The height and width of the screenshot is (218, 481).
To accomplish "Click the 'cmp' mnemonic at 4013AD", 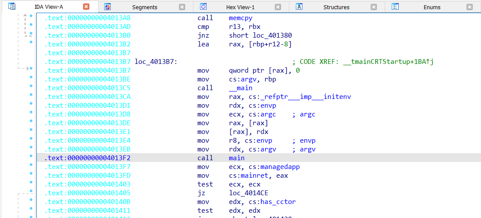I will click(203, 27).
